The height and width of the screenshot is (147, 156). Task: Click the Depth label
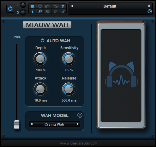(x=40, y=48)
